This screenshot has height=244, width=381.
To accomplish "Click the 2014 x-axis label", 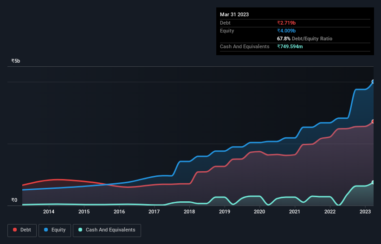I will 49,212.
